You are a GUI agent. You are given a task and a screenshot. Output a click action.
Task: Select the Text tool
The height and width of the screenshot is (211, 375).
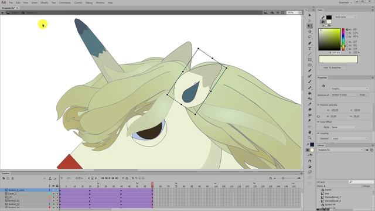pyautogui.click(x=310, y=49)
